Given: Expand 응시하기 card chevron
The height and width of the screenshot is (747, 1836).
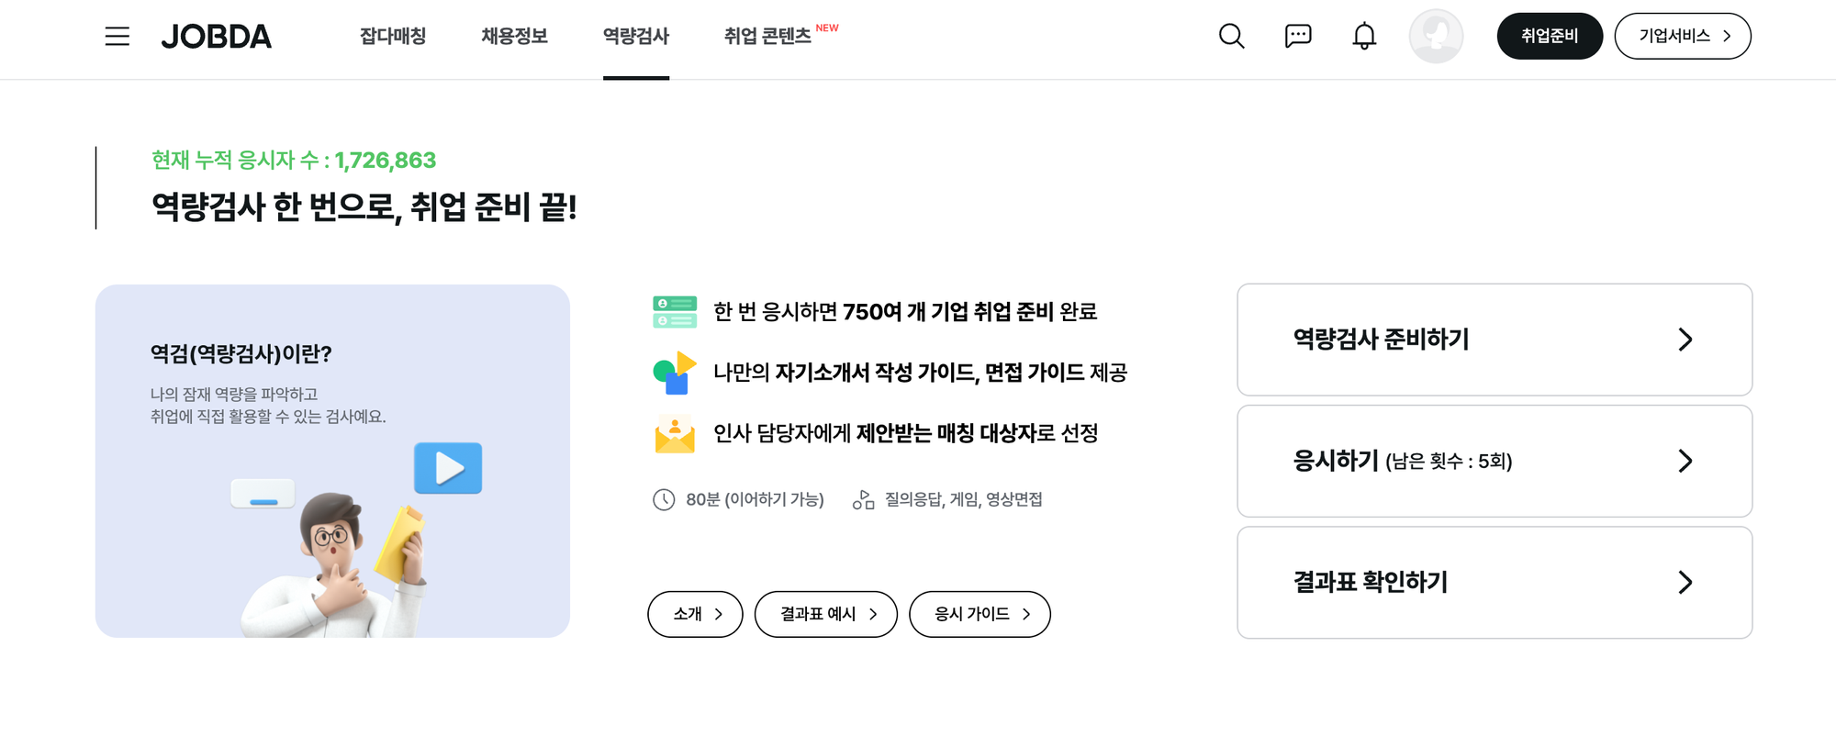Looking at the screenshot, I should pyautogui.click(x=1685, y=461).
